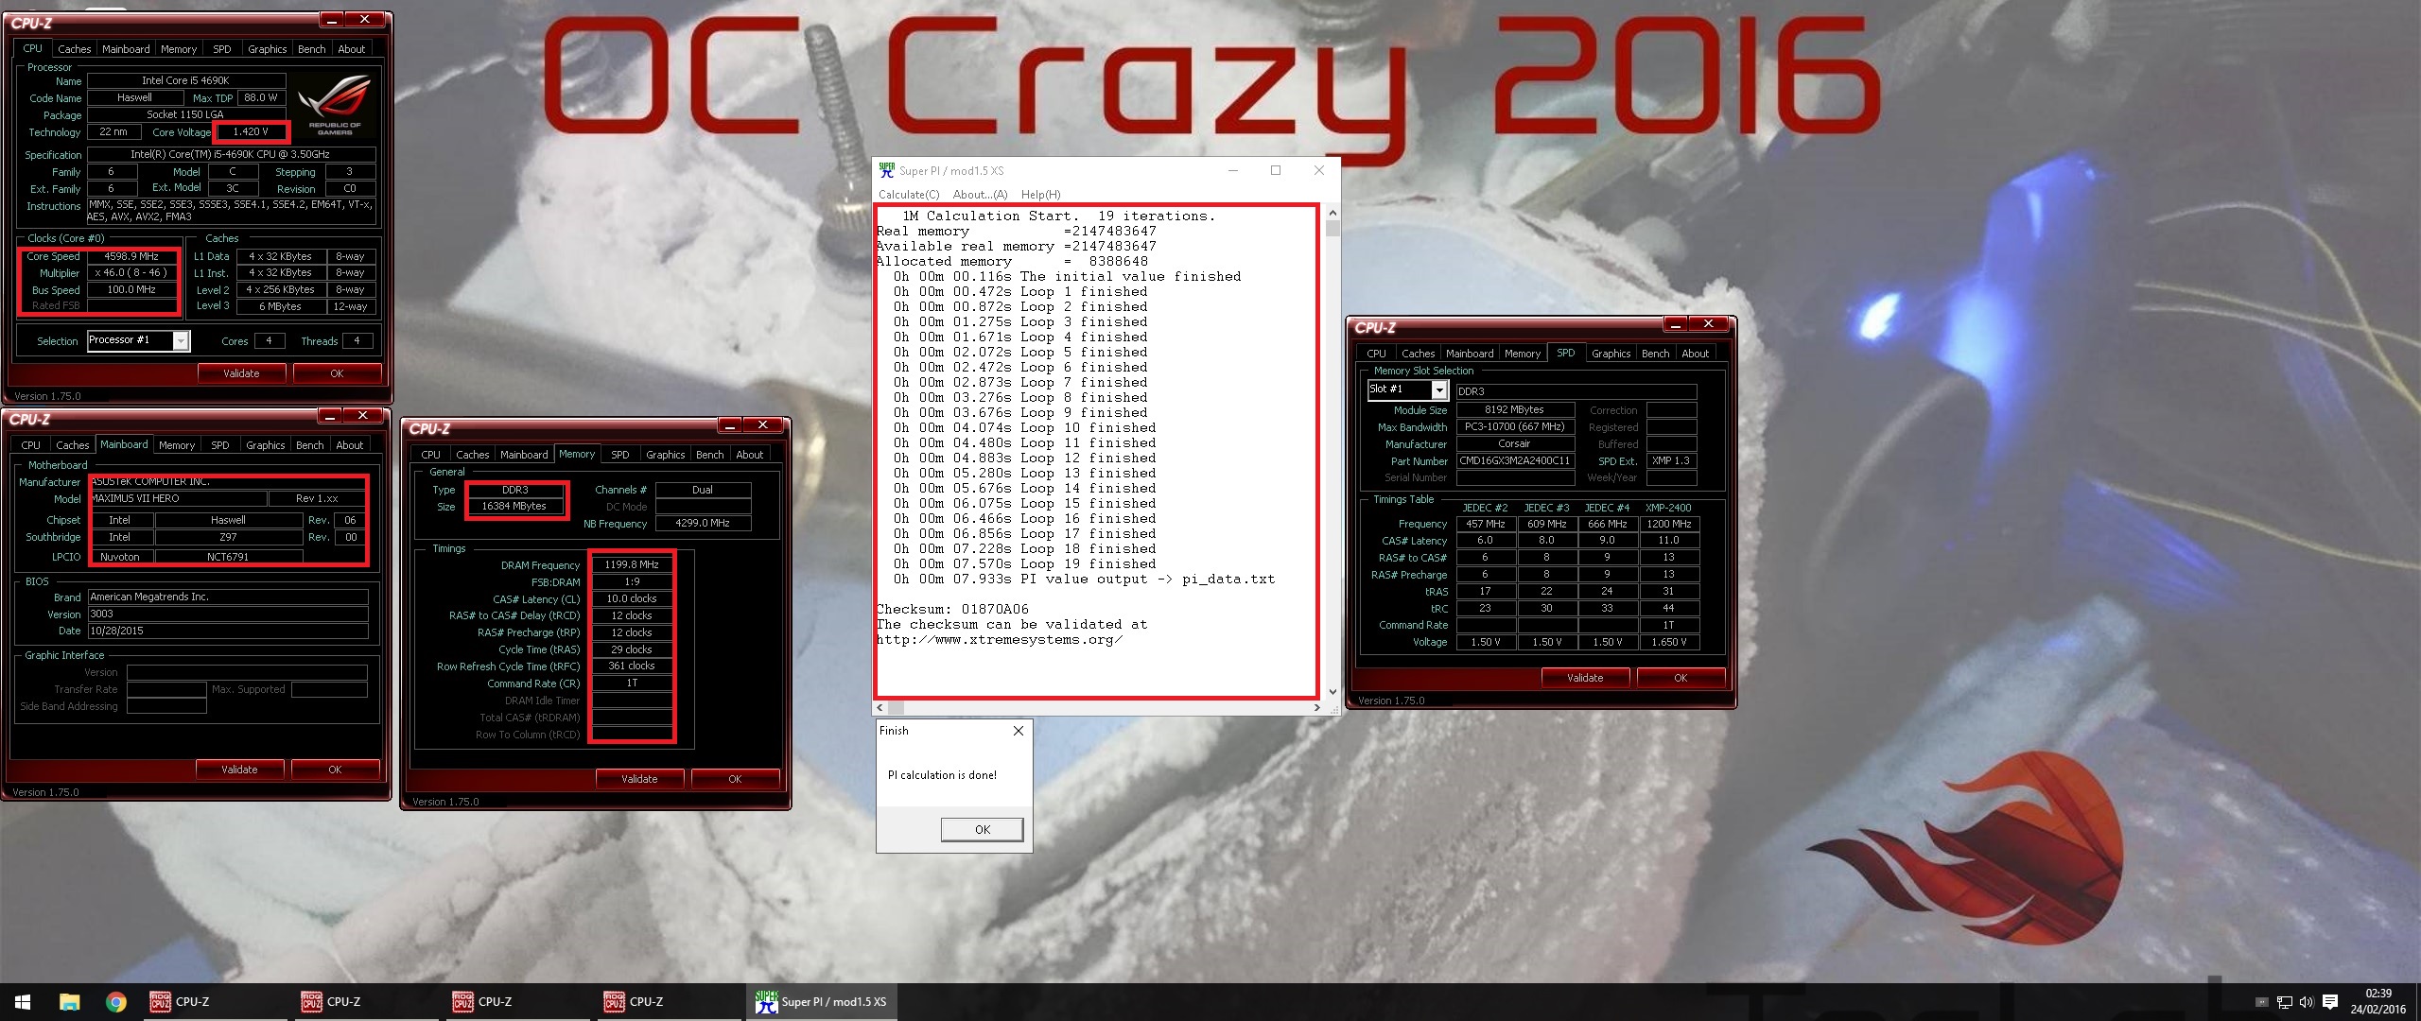Click Super PI horizontal scrollbar left arrow
The width and height of the screenshot is (2421, 1021).
(x=880, y=707)
